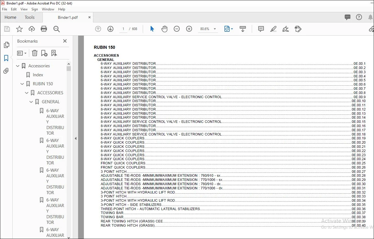Image resolution: width=374 pixels, height=239 pixels.
Task: Open the Sign menu
Action: [x=35, y=9]
